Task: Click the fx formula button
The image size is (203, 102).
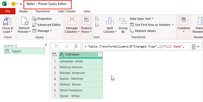Action: pos(76,46)
